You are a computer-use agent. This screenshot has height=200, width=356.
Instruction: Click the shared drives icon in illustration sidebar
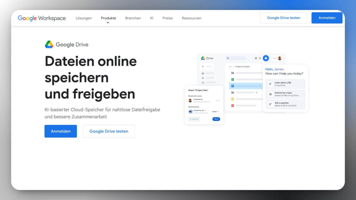(203, 82)
